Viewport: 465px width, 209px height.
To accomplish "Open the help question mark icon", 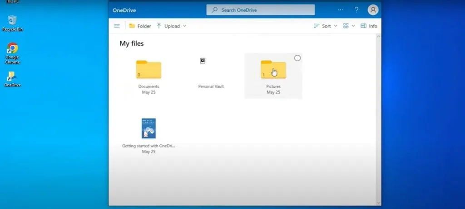I will coord(356,10).
